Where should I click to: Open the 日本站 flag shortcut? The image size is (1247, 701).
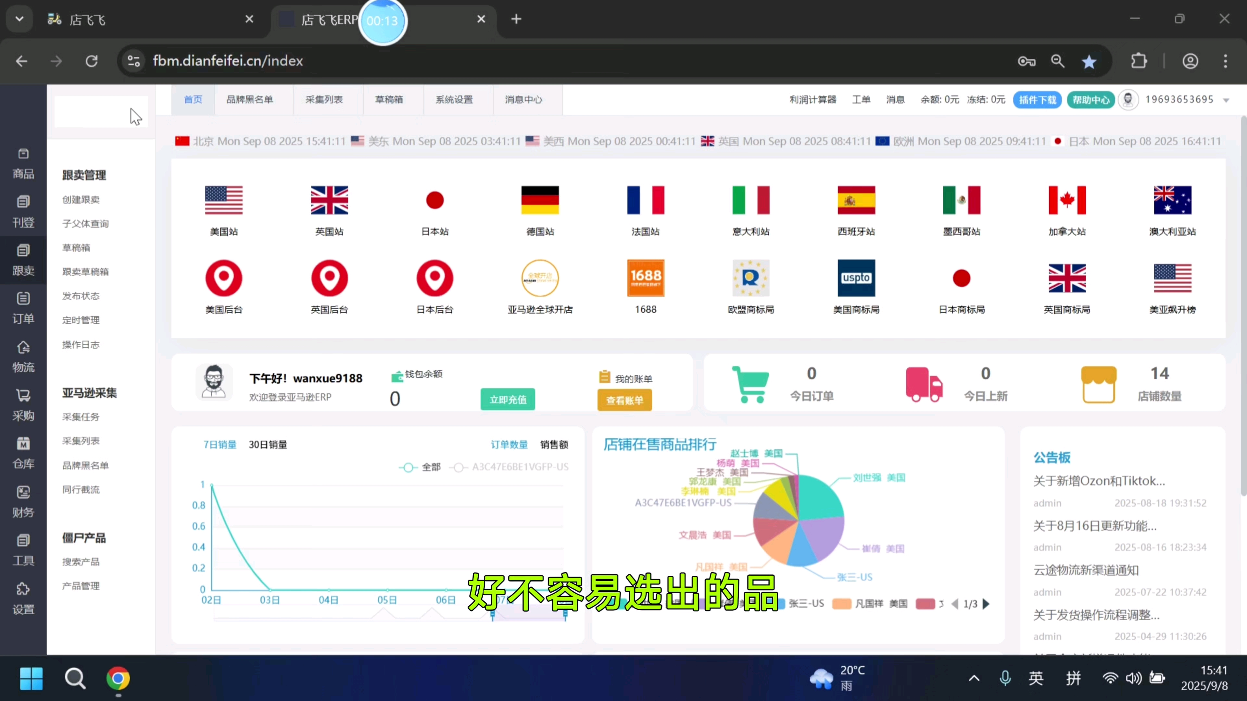click(x=435, y=200)
